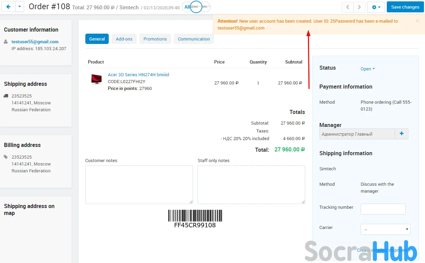Click the Discuss with the manager shipping method
Image resolution: width=425 pixels, height=263 pixels.
point(377,188)
